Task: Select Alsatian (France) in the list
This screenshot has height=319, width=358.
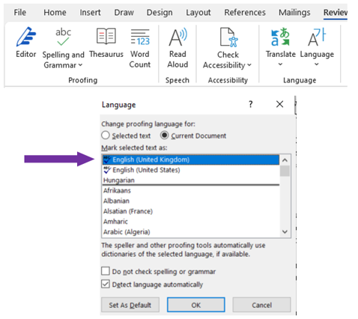Action: point(191,211)
